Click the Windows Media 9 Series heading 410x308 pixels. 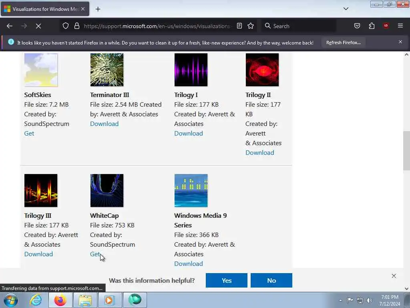[201, 220]
